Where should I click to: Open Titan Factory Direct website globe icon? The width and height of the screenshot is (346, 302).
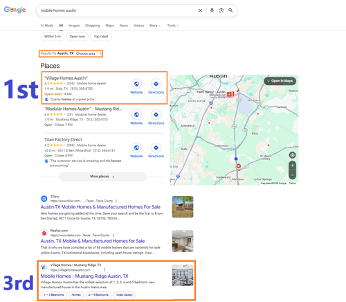tap(136, 148)
